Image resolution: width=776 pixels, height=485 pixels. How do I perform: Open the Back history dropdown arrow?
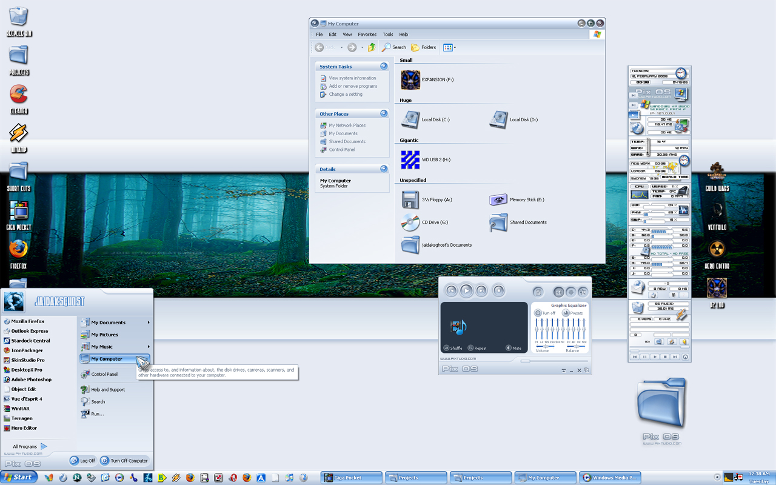pos(341,47)
